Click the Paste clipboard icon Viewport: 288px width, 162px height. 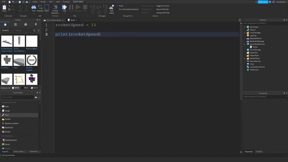[4, 7]
